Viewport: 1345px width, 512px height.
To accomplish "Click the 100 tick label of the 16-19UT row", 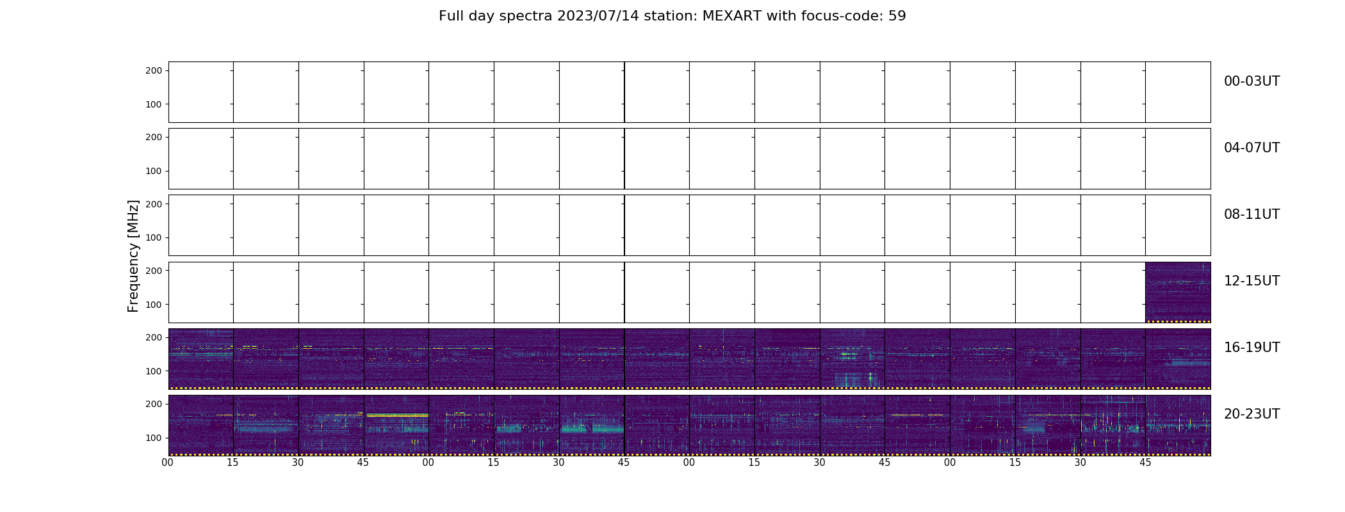I will click(154, 371).
